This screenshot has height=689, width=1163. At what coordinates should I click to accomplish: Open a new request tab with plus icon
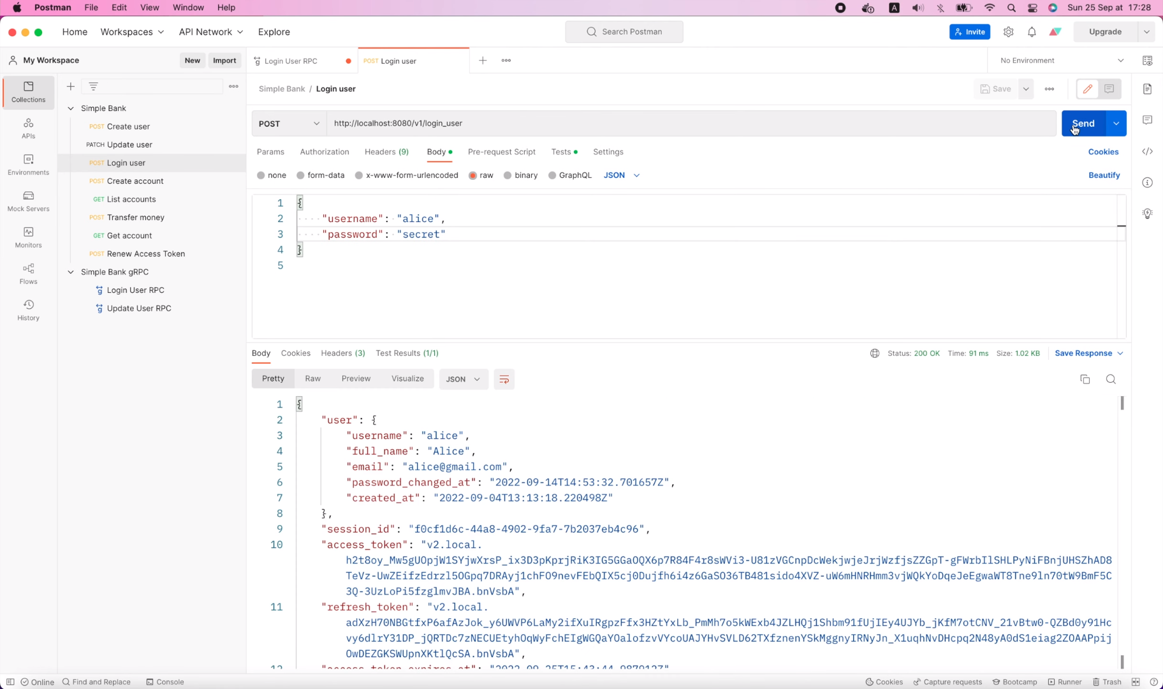click(x=483, y=61)
